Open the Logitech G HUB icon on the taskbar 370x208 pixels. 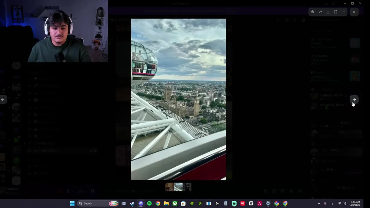point(217,203)
